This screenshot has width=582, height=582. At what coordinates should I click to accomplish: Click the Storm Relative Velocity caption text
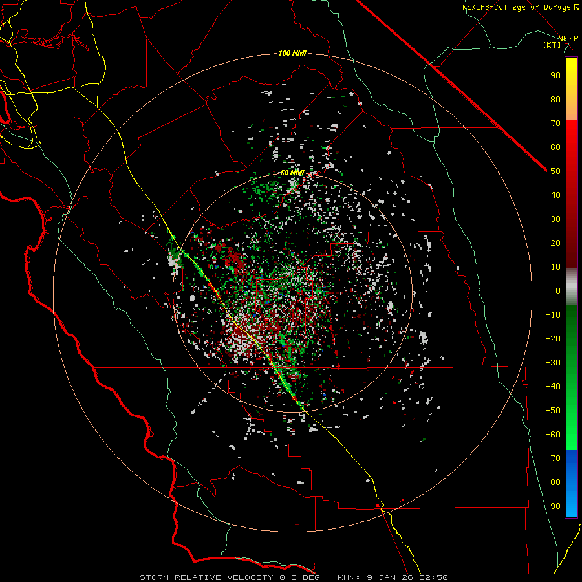294,577
